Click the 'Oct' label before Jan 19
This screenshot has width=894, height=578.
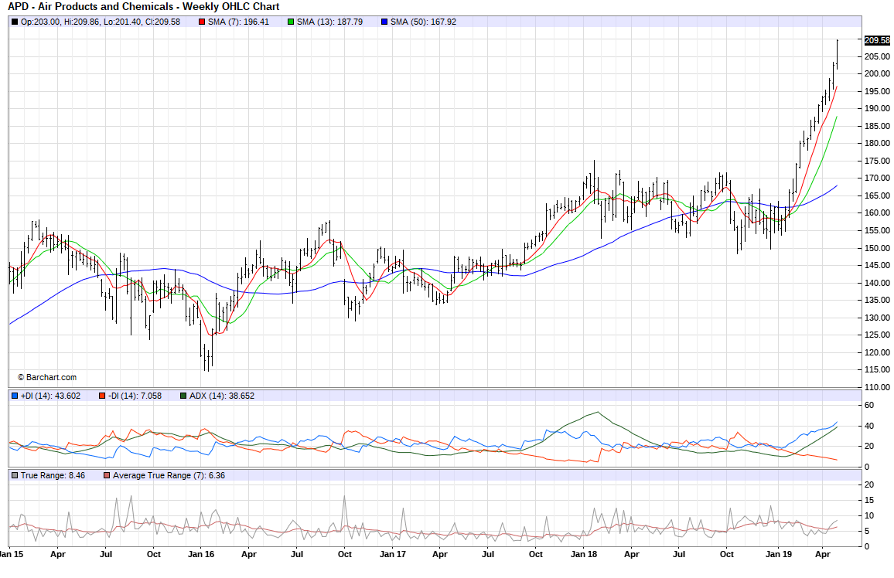click(726, 553)
